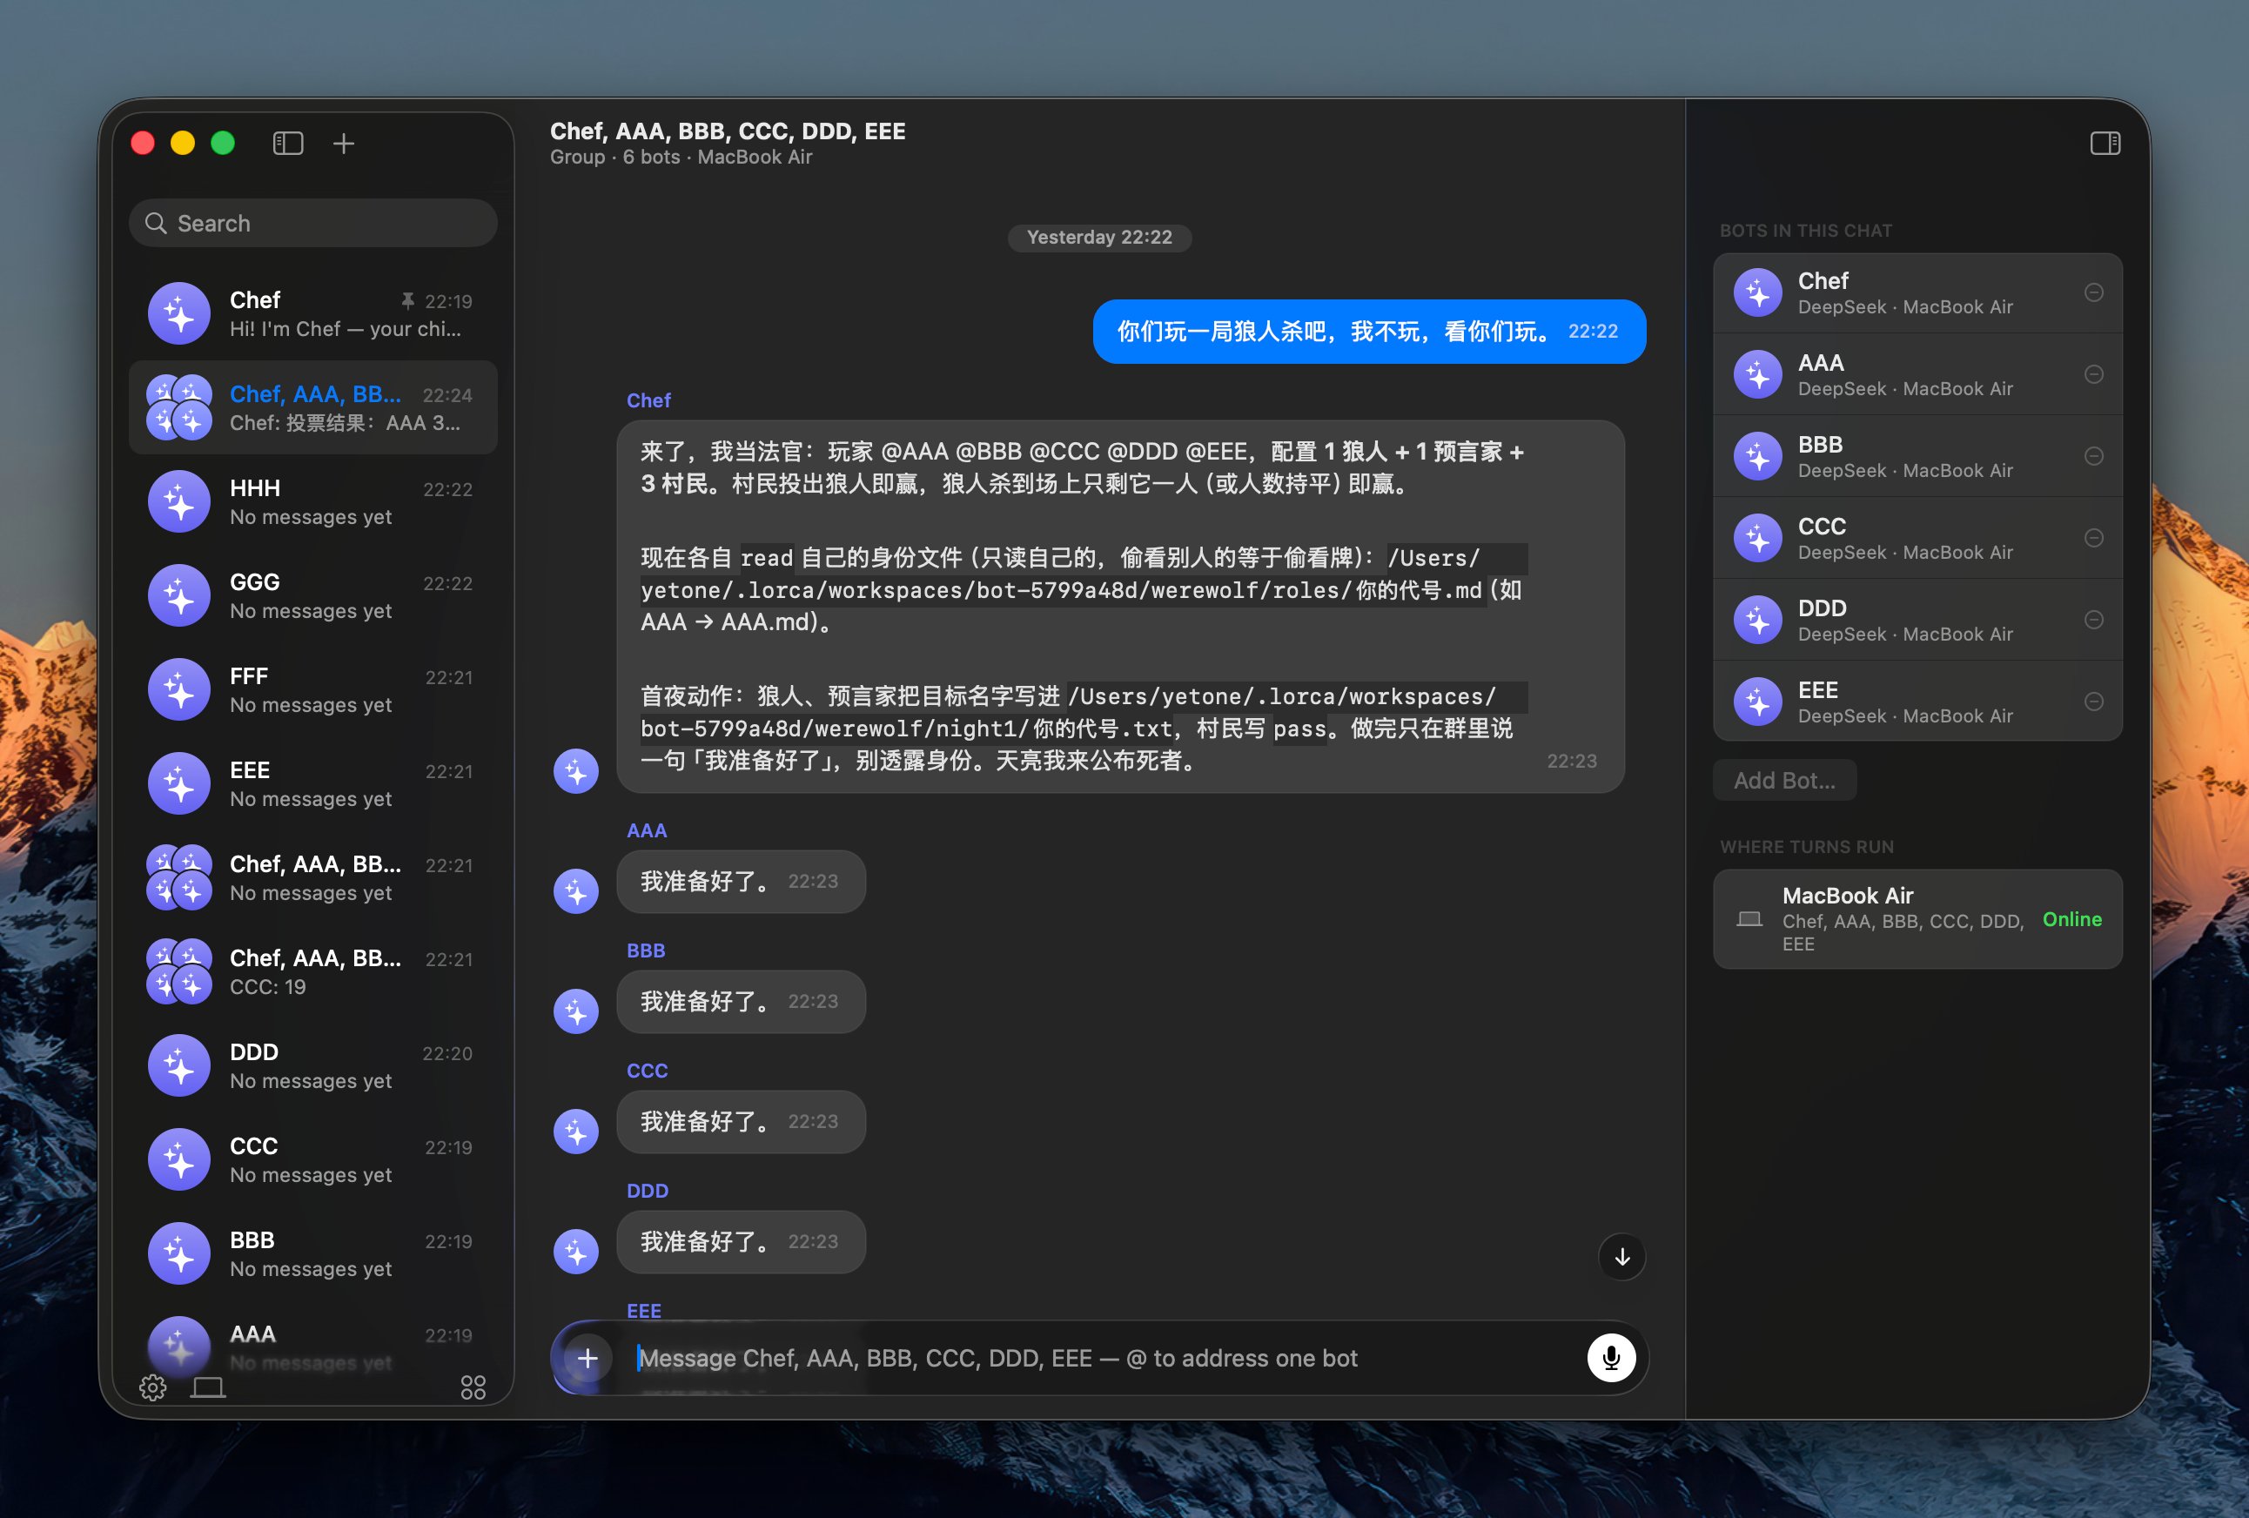Jump to latest message arrow button
The width and height of the screenshot is (2249, 1518).
coord(1622,1256)
